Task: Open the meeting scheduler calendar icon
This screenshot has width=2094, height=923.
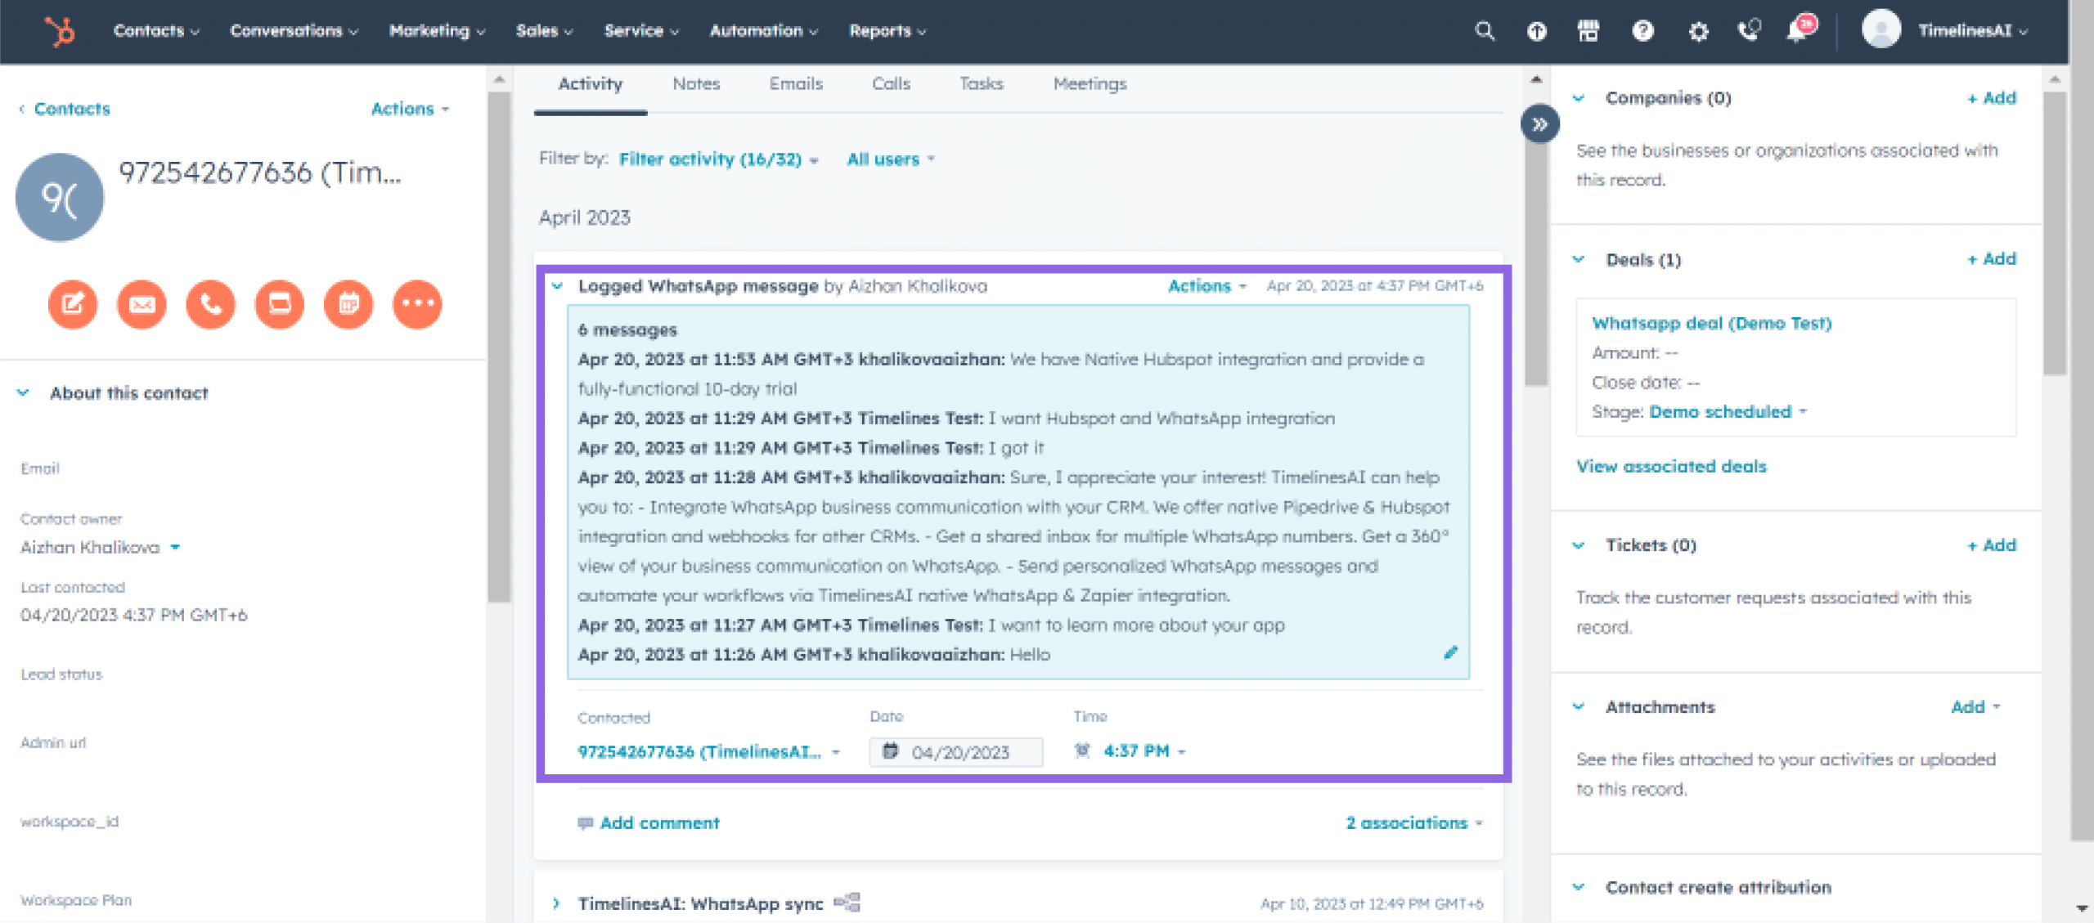Action: coord(348,304)
